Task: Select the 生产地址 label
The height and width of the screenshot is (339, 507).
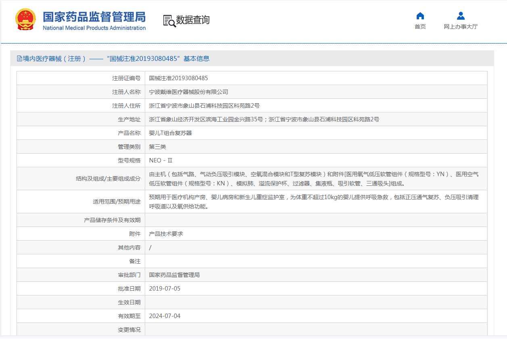Action: coord(129,119)
